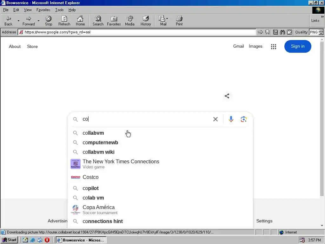This screenshot has height=244, width=325.
Task: Select the Copa América suggestion
Action: 160,210
